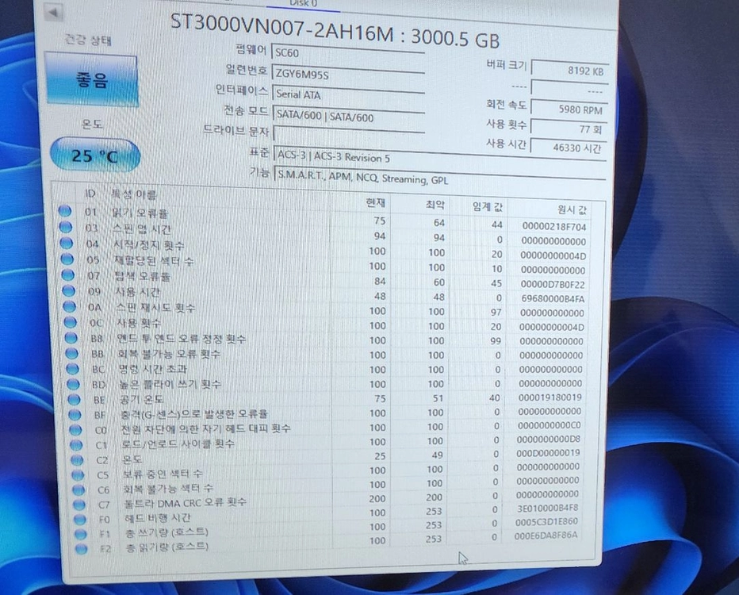Select the 재할당된 섹터 수 attribute row

click(326, 264)
